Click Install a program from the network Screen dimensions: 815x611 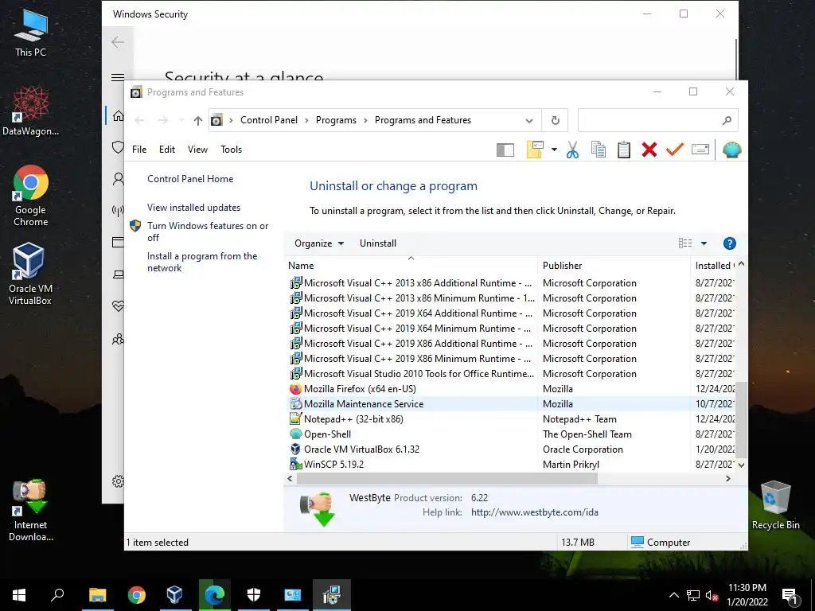202,262
